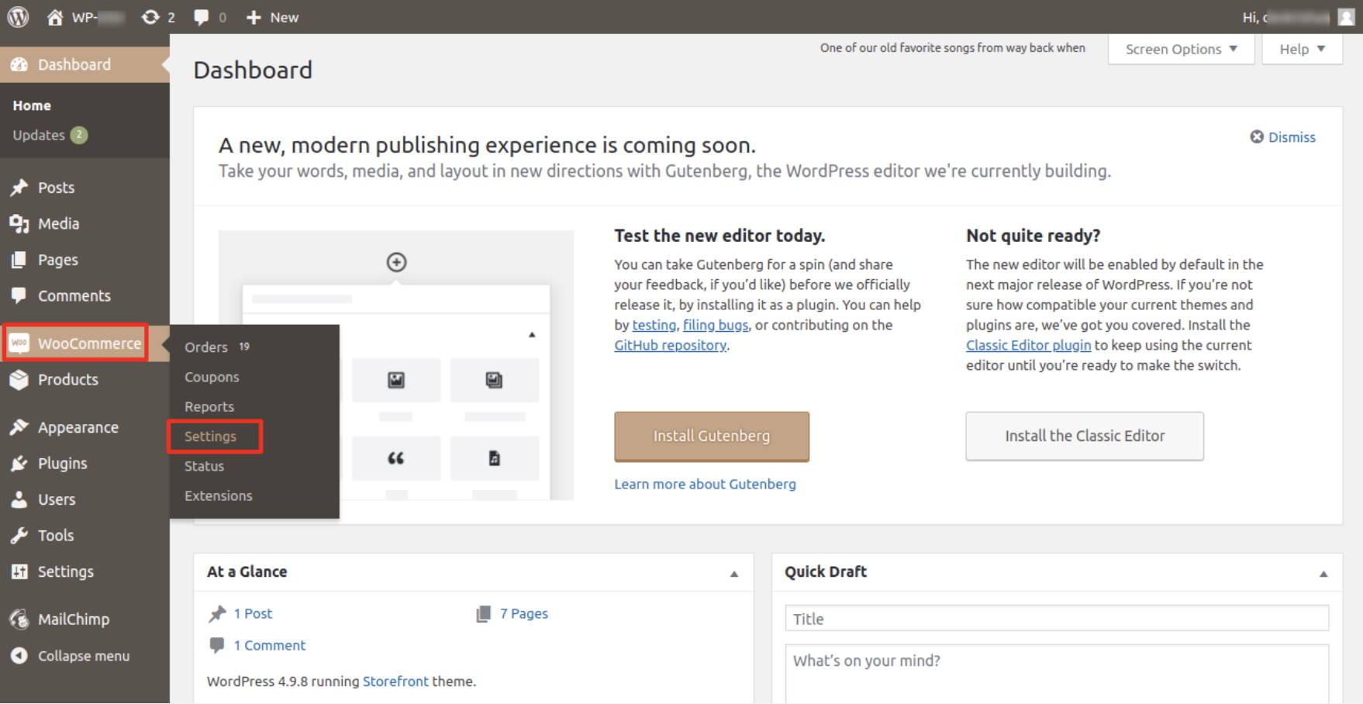Click the MailChimp icon in sidebar
The width and height of the screenshot is (1363, 704).
(19, 619)
